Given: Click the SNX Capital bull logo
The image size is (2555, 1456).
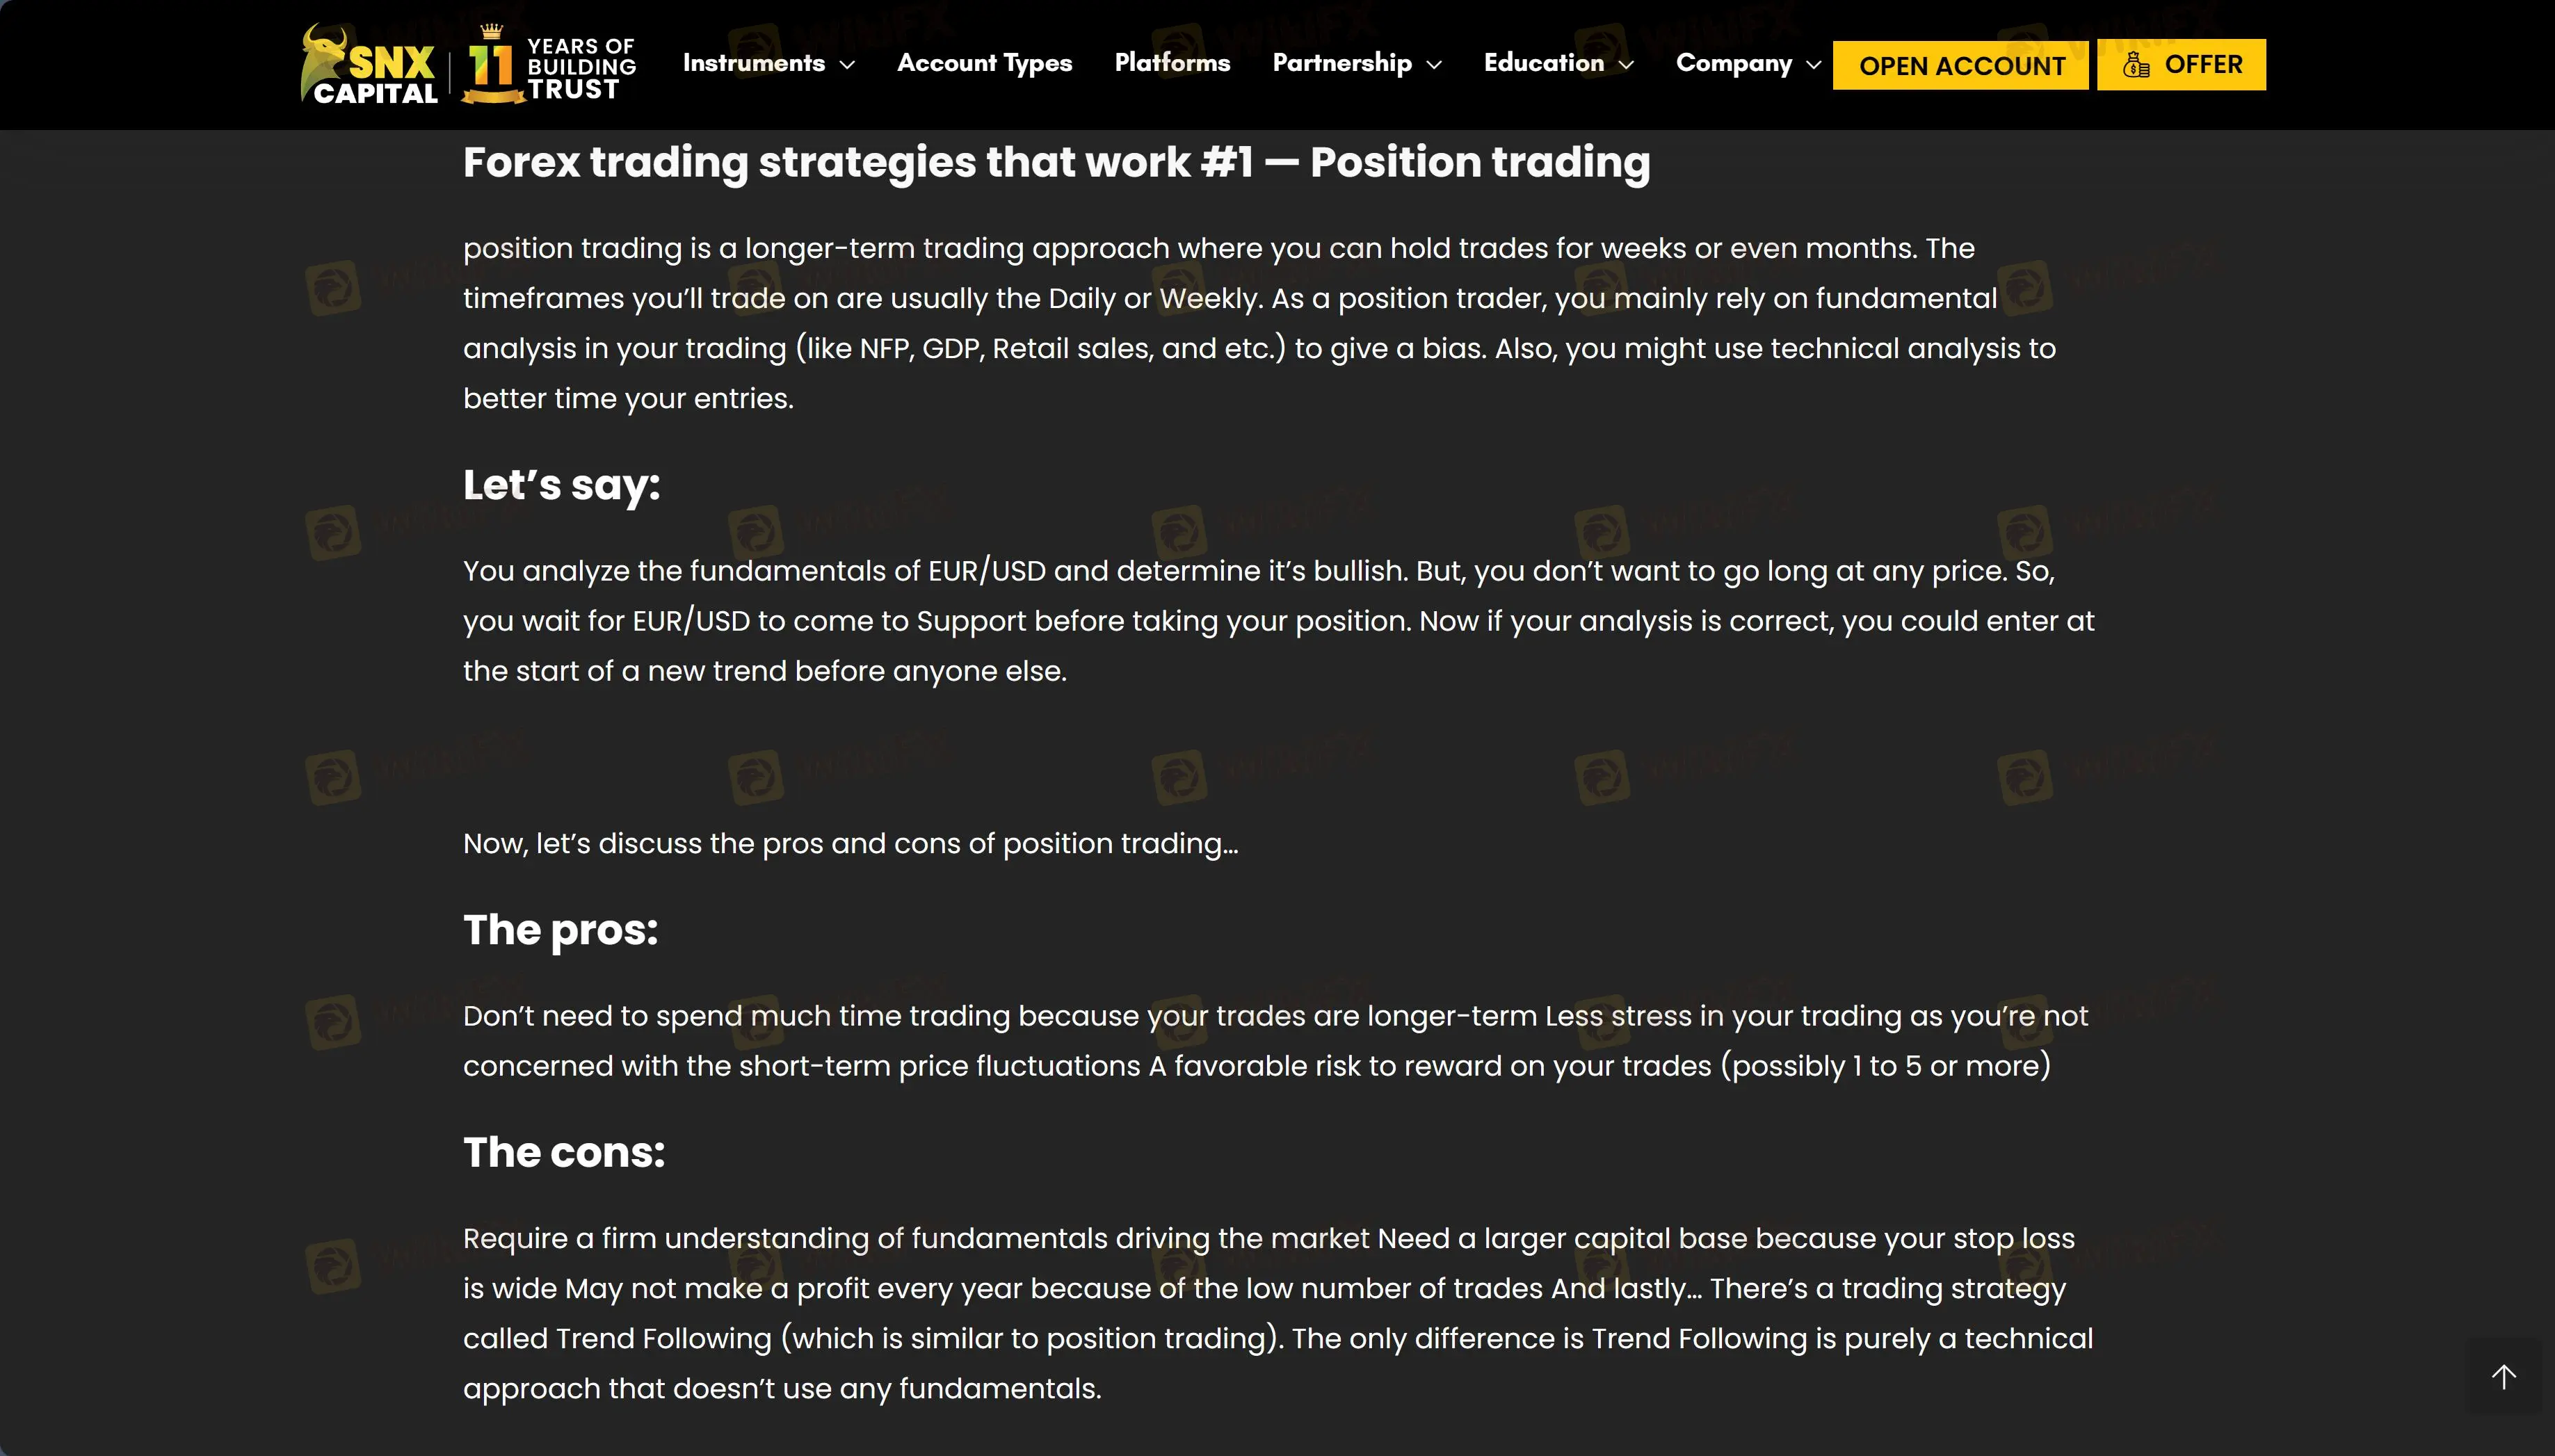Looking at the screenshot, I should [368, 64].
